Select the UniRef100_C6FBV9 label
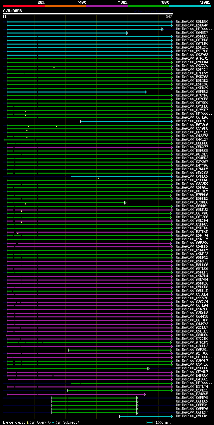 click(x=192, y=398)
